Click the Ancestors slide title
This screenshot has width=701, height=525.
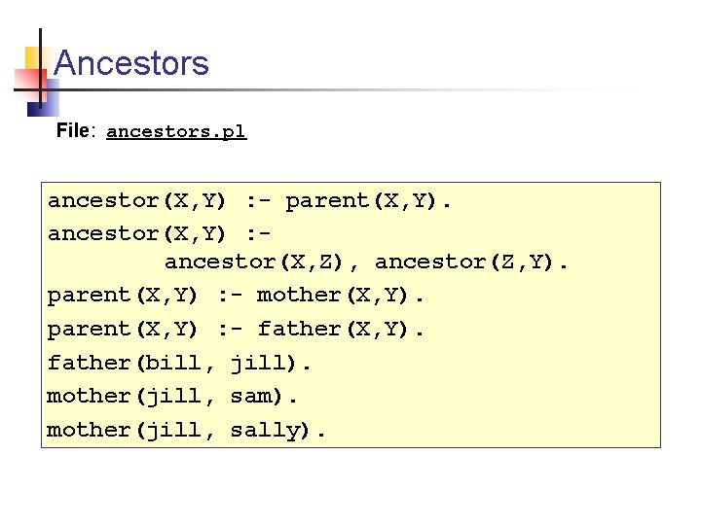131,64
